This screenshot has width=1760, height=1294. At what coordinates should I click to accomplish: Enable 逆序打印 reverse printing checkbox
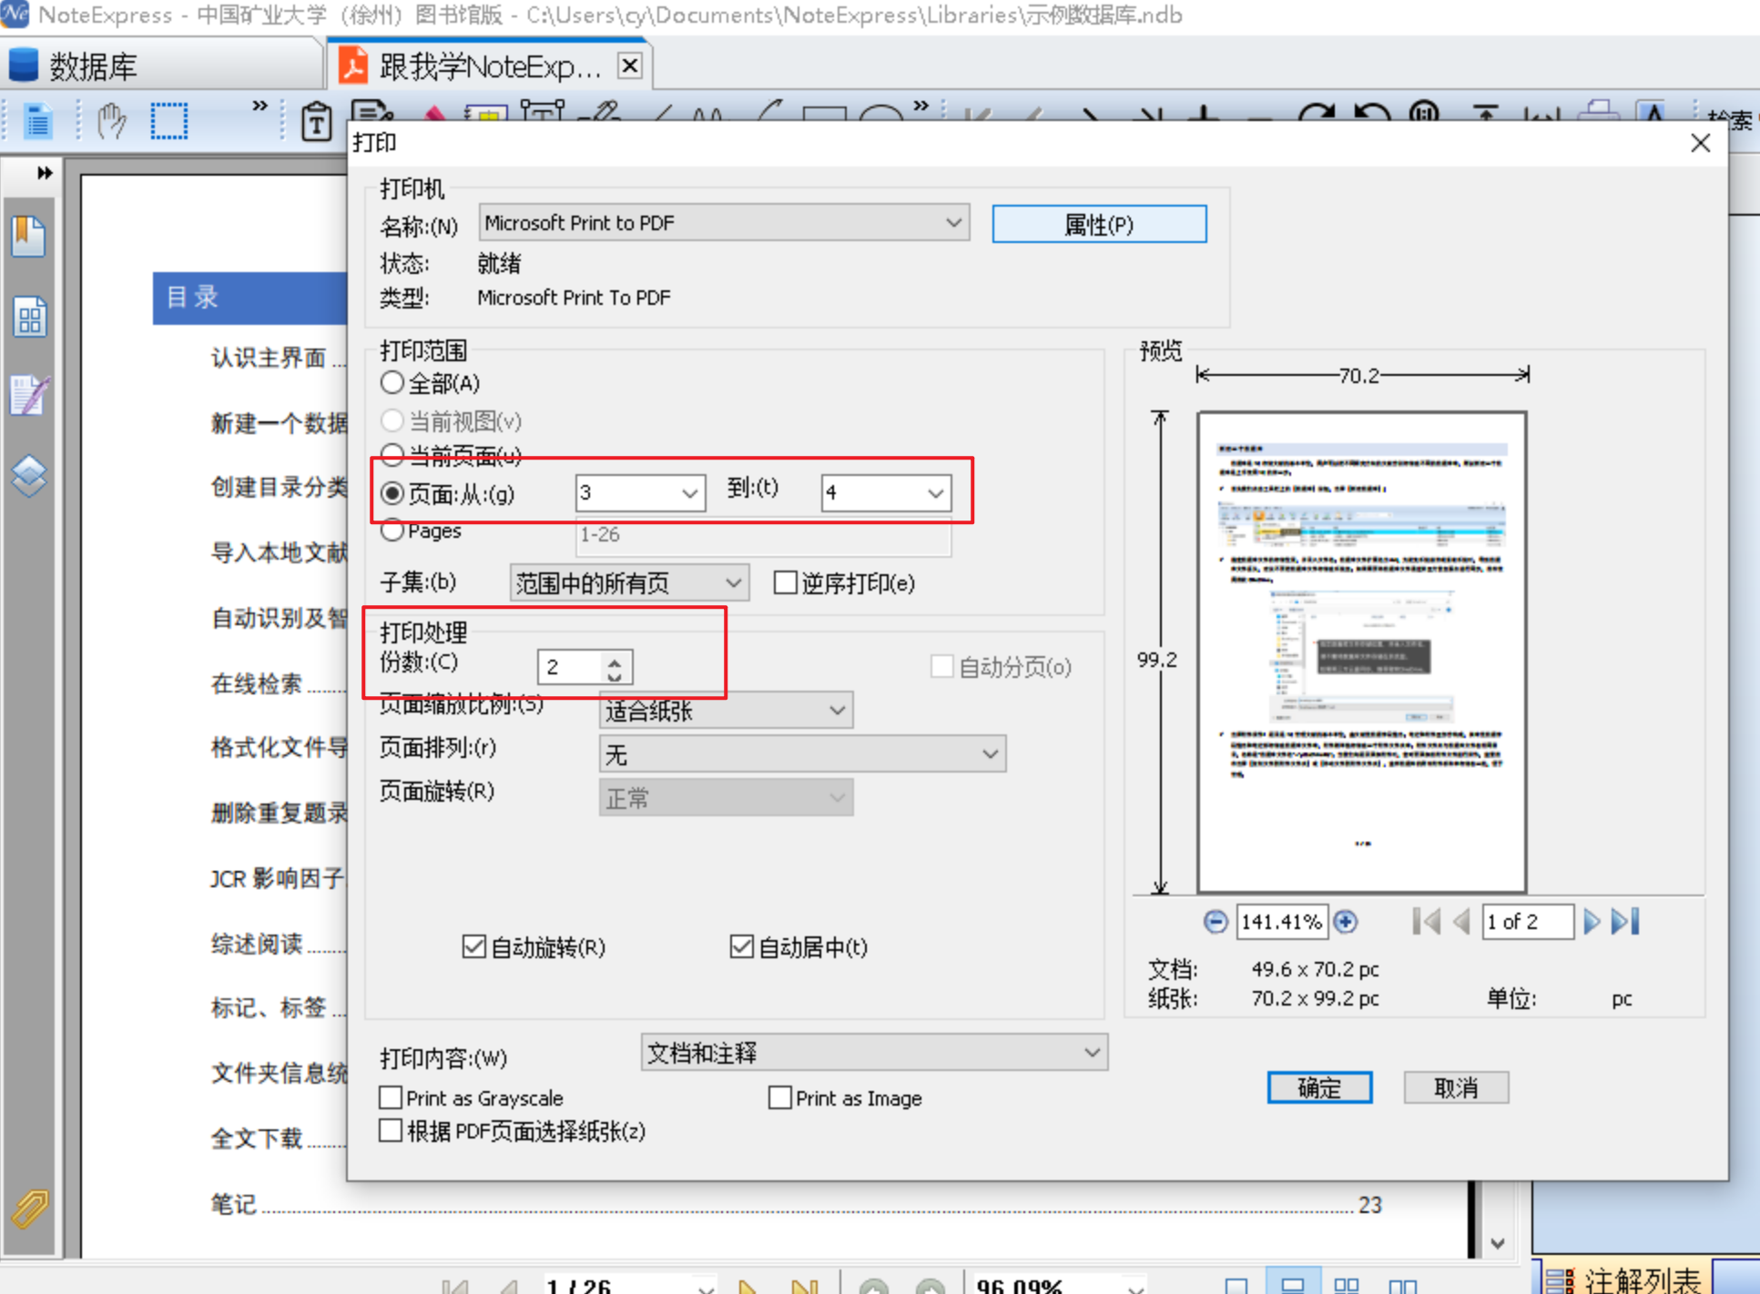click(785, 583)
